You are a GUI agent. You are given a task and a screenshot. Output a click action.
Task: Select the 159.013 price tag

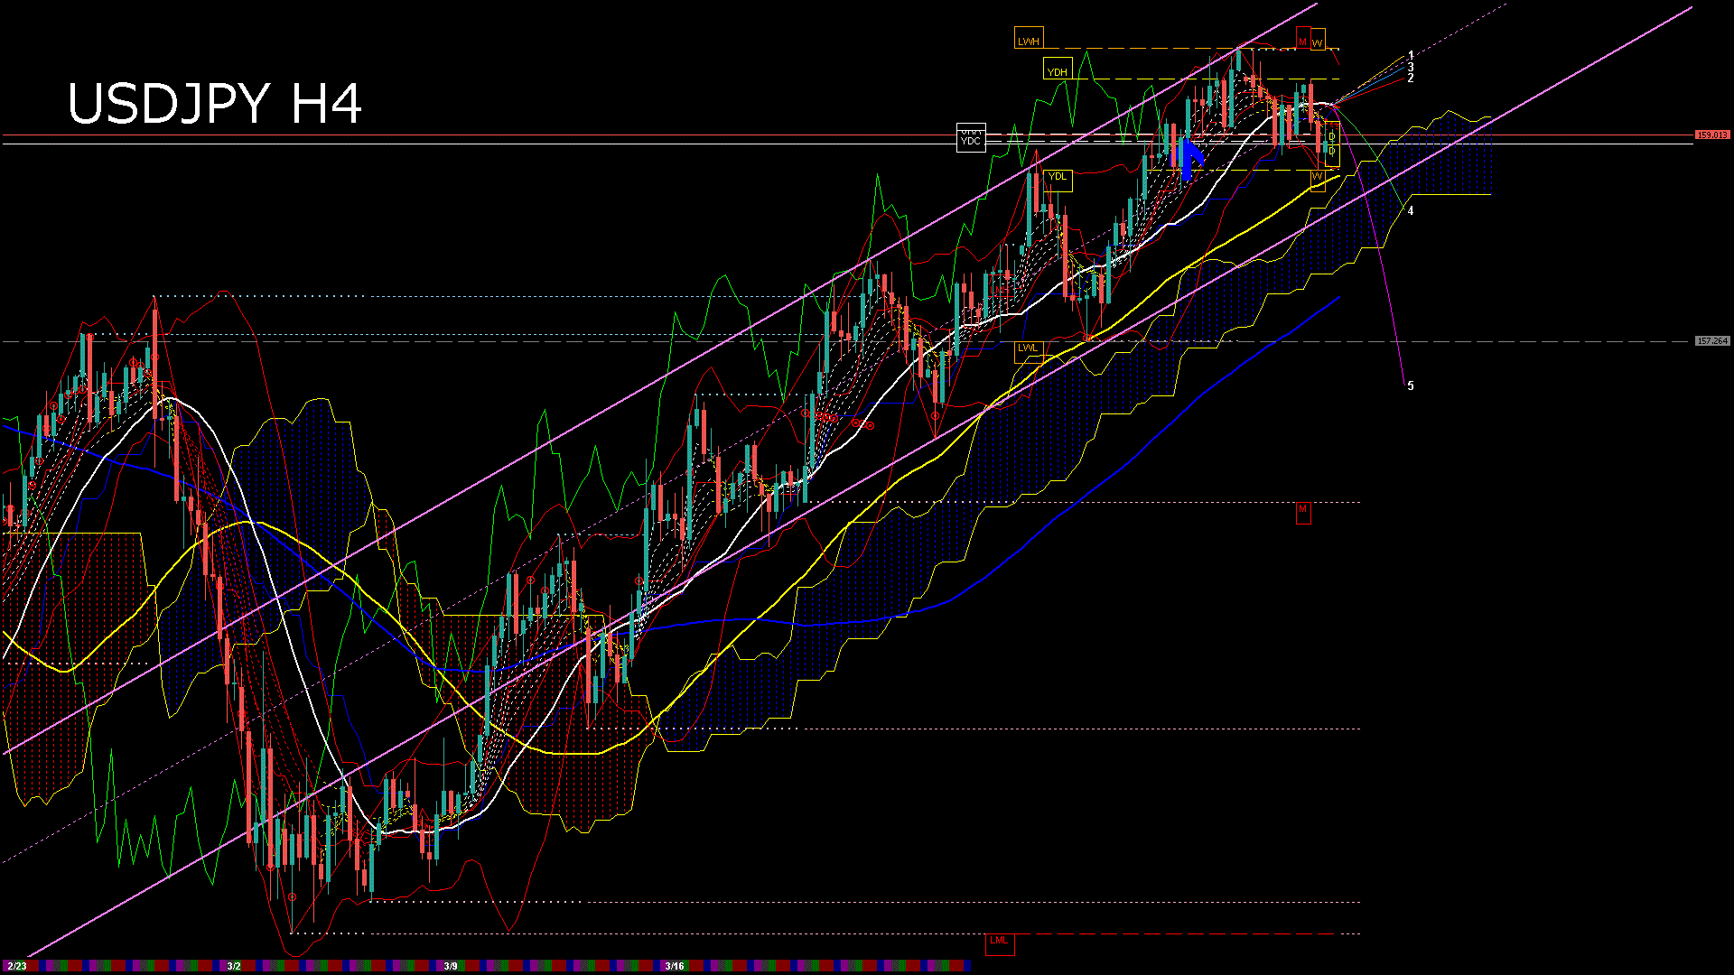pos(1711,135)
